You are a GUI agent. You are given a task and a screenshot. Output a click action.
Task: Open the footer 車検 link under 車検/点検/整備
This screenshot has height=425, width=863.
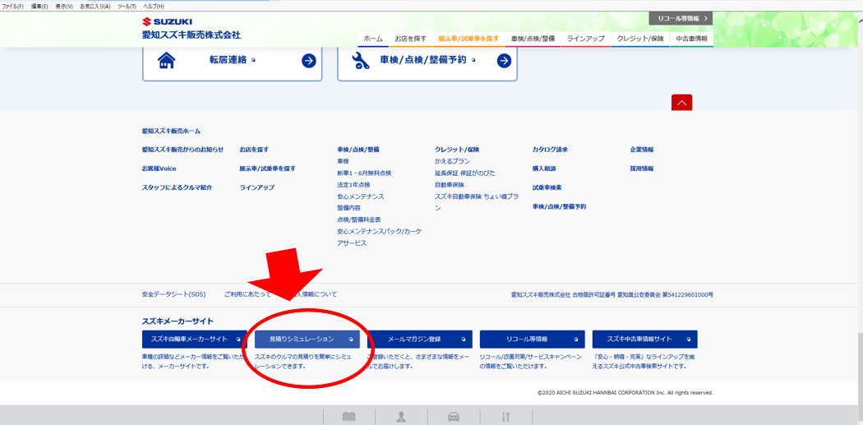click(x=344, y=161)
